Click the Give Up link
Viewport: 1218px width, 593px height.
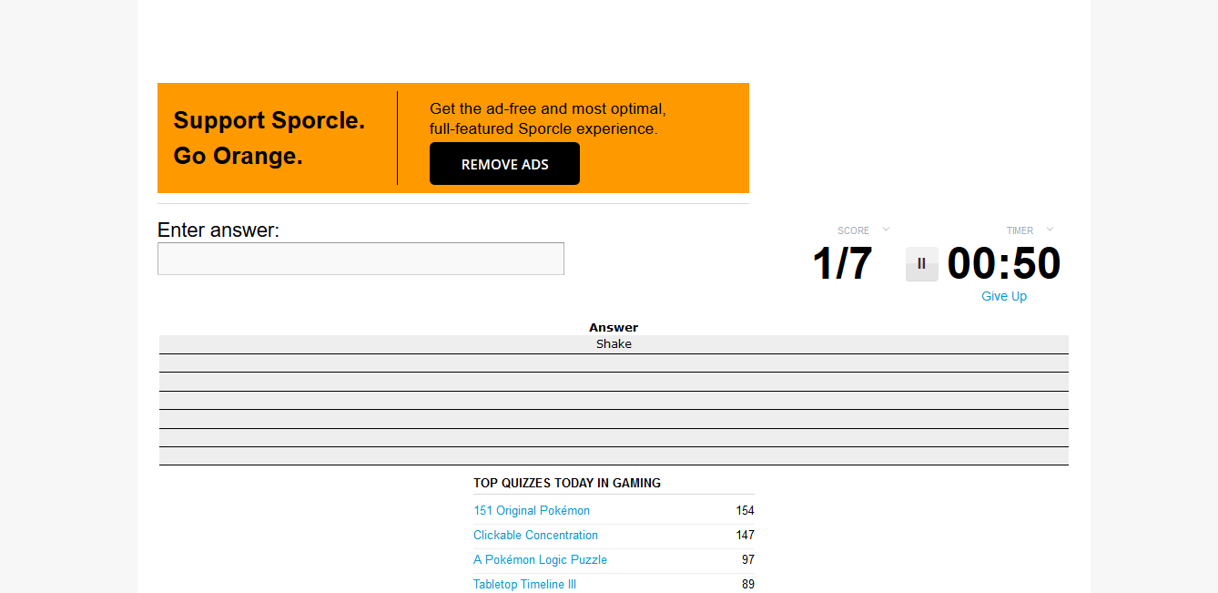point(1004,296)
